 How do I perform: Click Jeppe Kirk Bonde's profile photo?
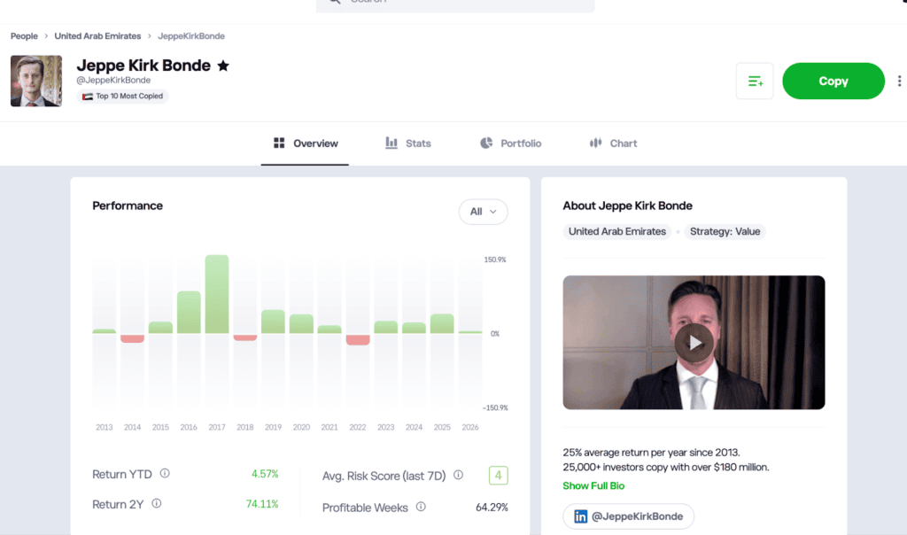tap(36, 81)
